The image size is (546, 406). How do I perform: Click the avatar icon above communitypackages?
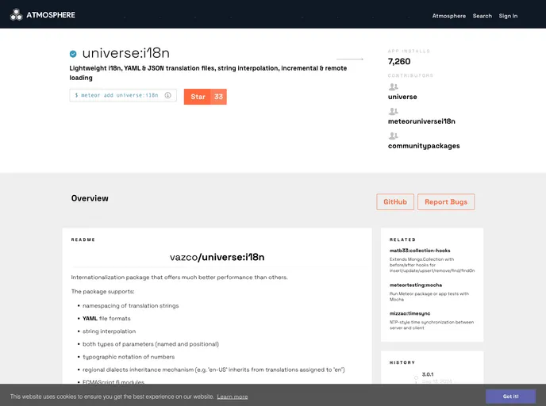point(393,136)
